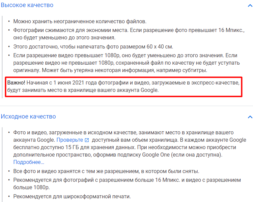Click the external-link icon after "Проверьте"
Viewport: 253px width, 202px height.
coord(87,140)
